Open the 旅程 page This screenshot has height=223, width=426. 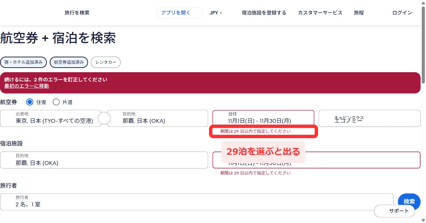pyautogui.click(x=359, y=13)
